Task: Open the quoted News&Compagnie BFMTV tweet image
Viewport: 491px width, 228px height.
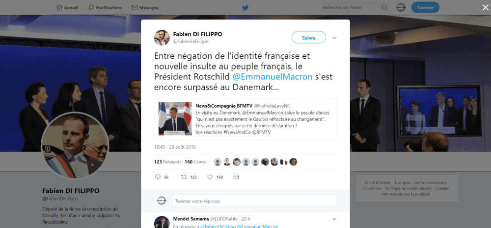Action: tap(175, 119)
